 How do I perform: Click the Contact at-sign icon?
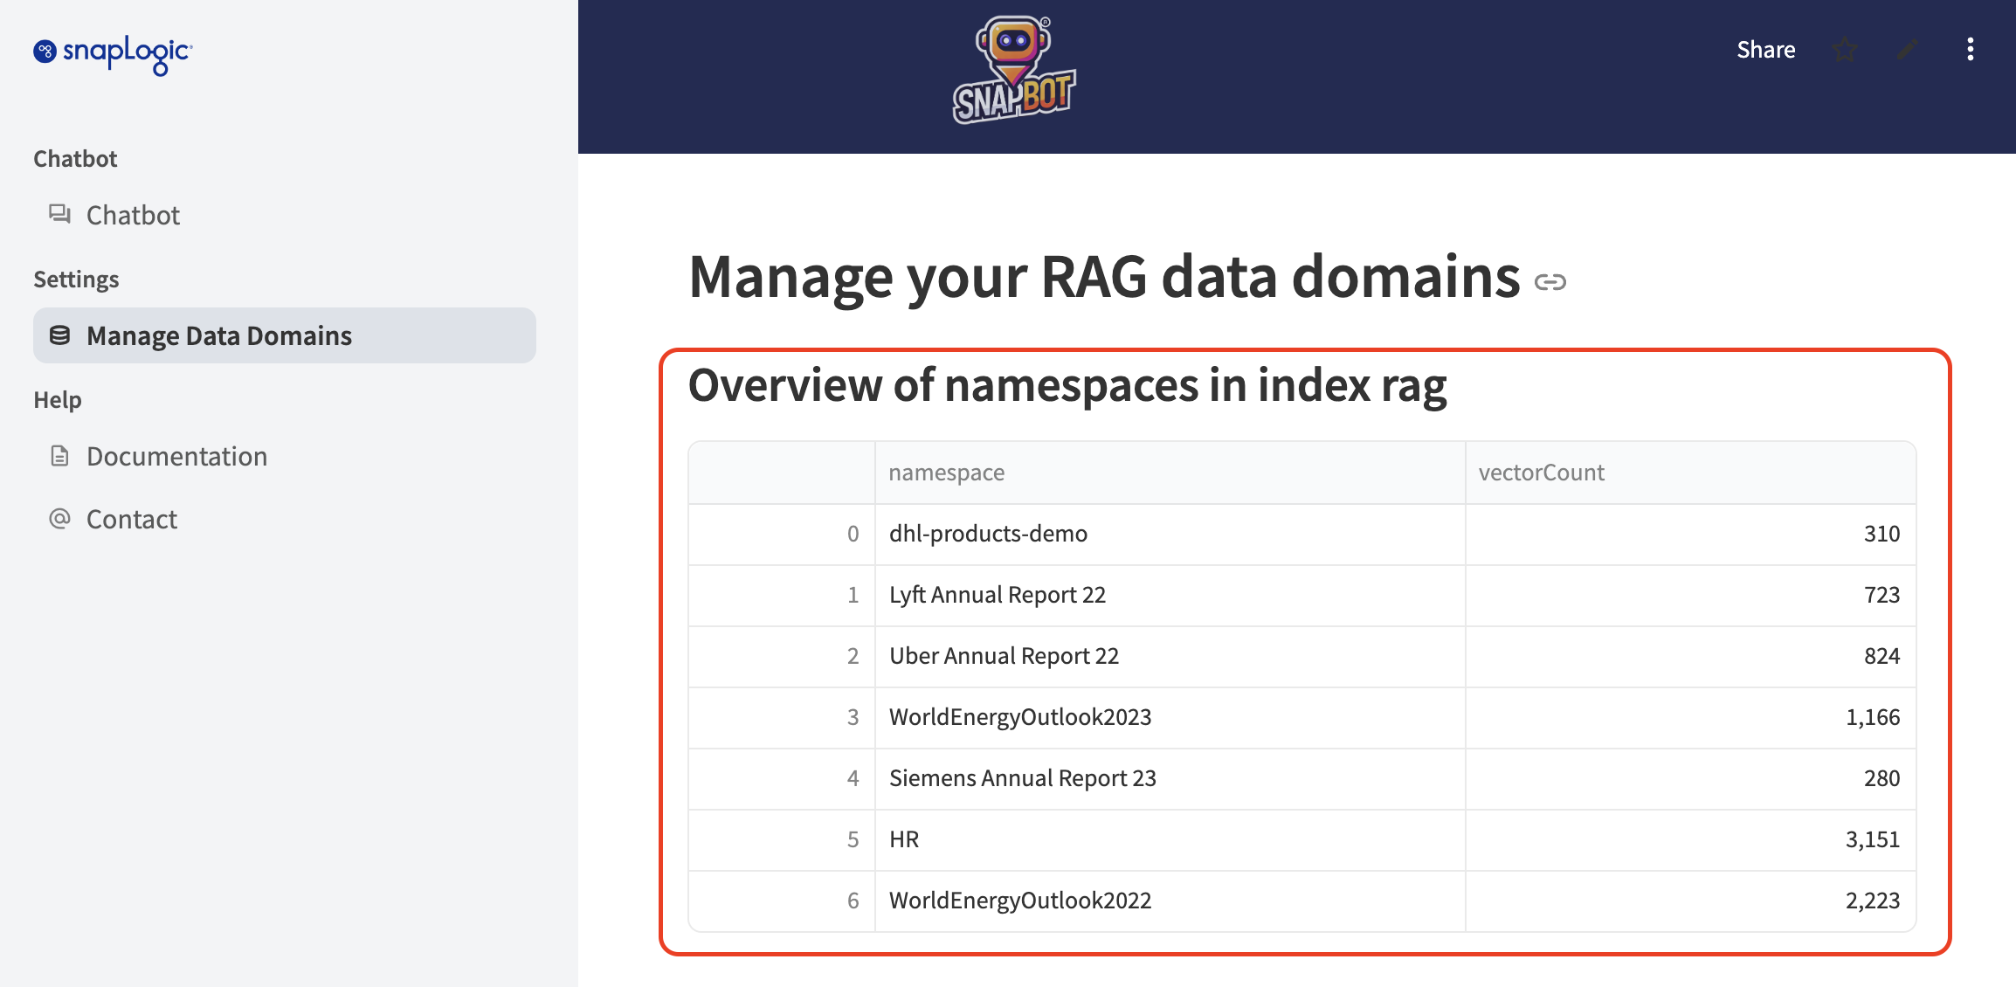coord(59,519)
